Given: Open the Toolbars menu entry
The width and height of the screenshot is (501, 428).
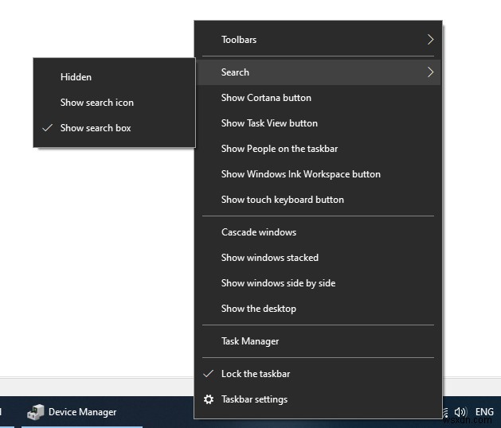Looking at the screenshot, I should (239, 40).
